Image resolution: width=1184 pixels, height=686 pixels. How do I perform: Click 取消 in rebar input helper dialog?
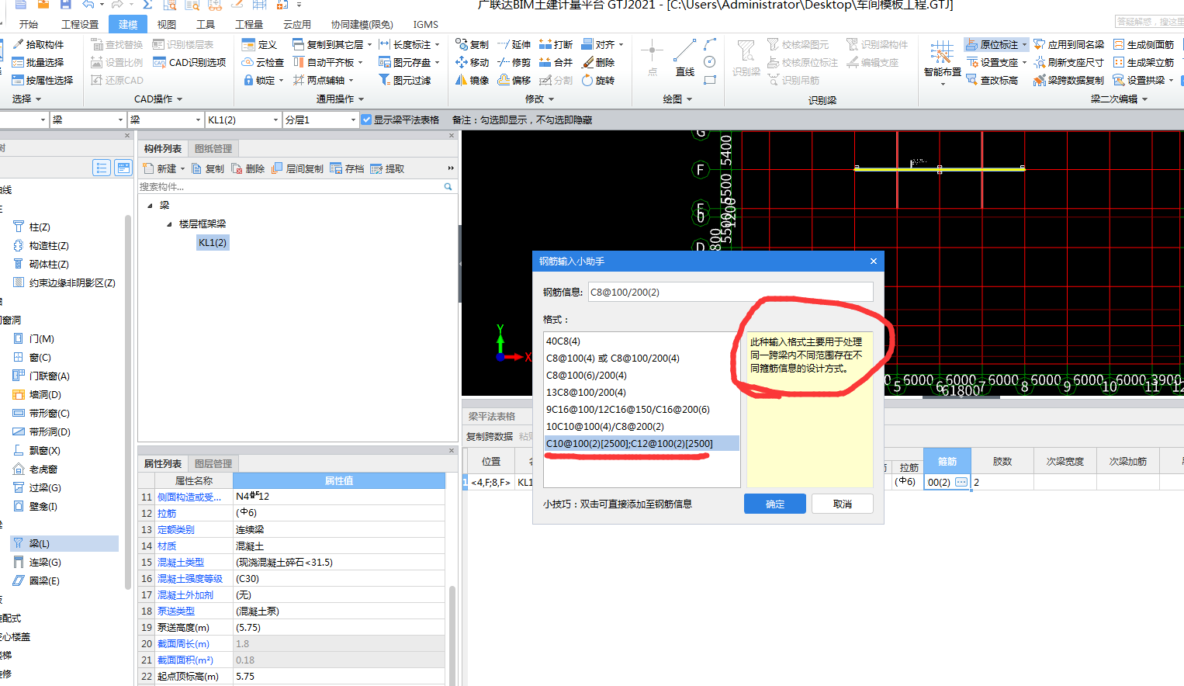pos(842,504)
